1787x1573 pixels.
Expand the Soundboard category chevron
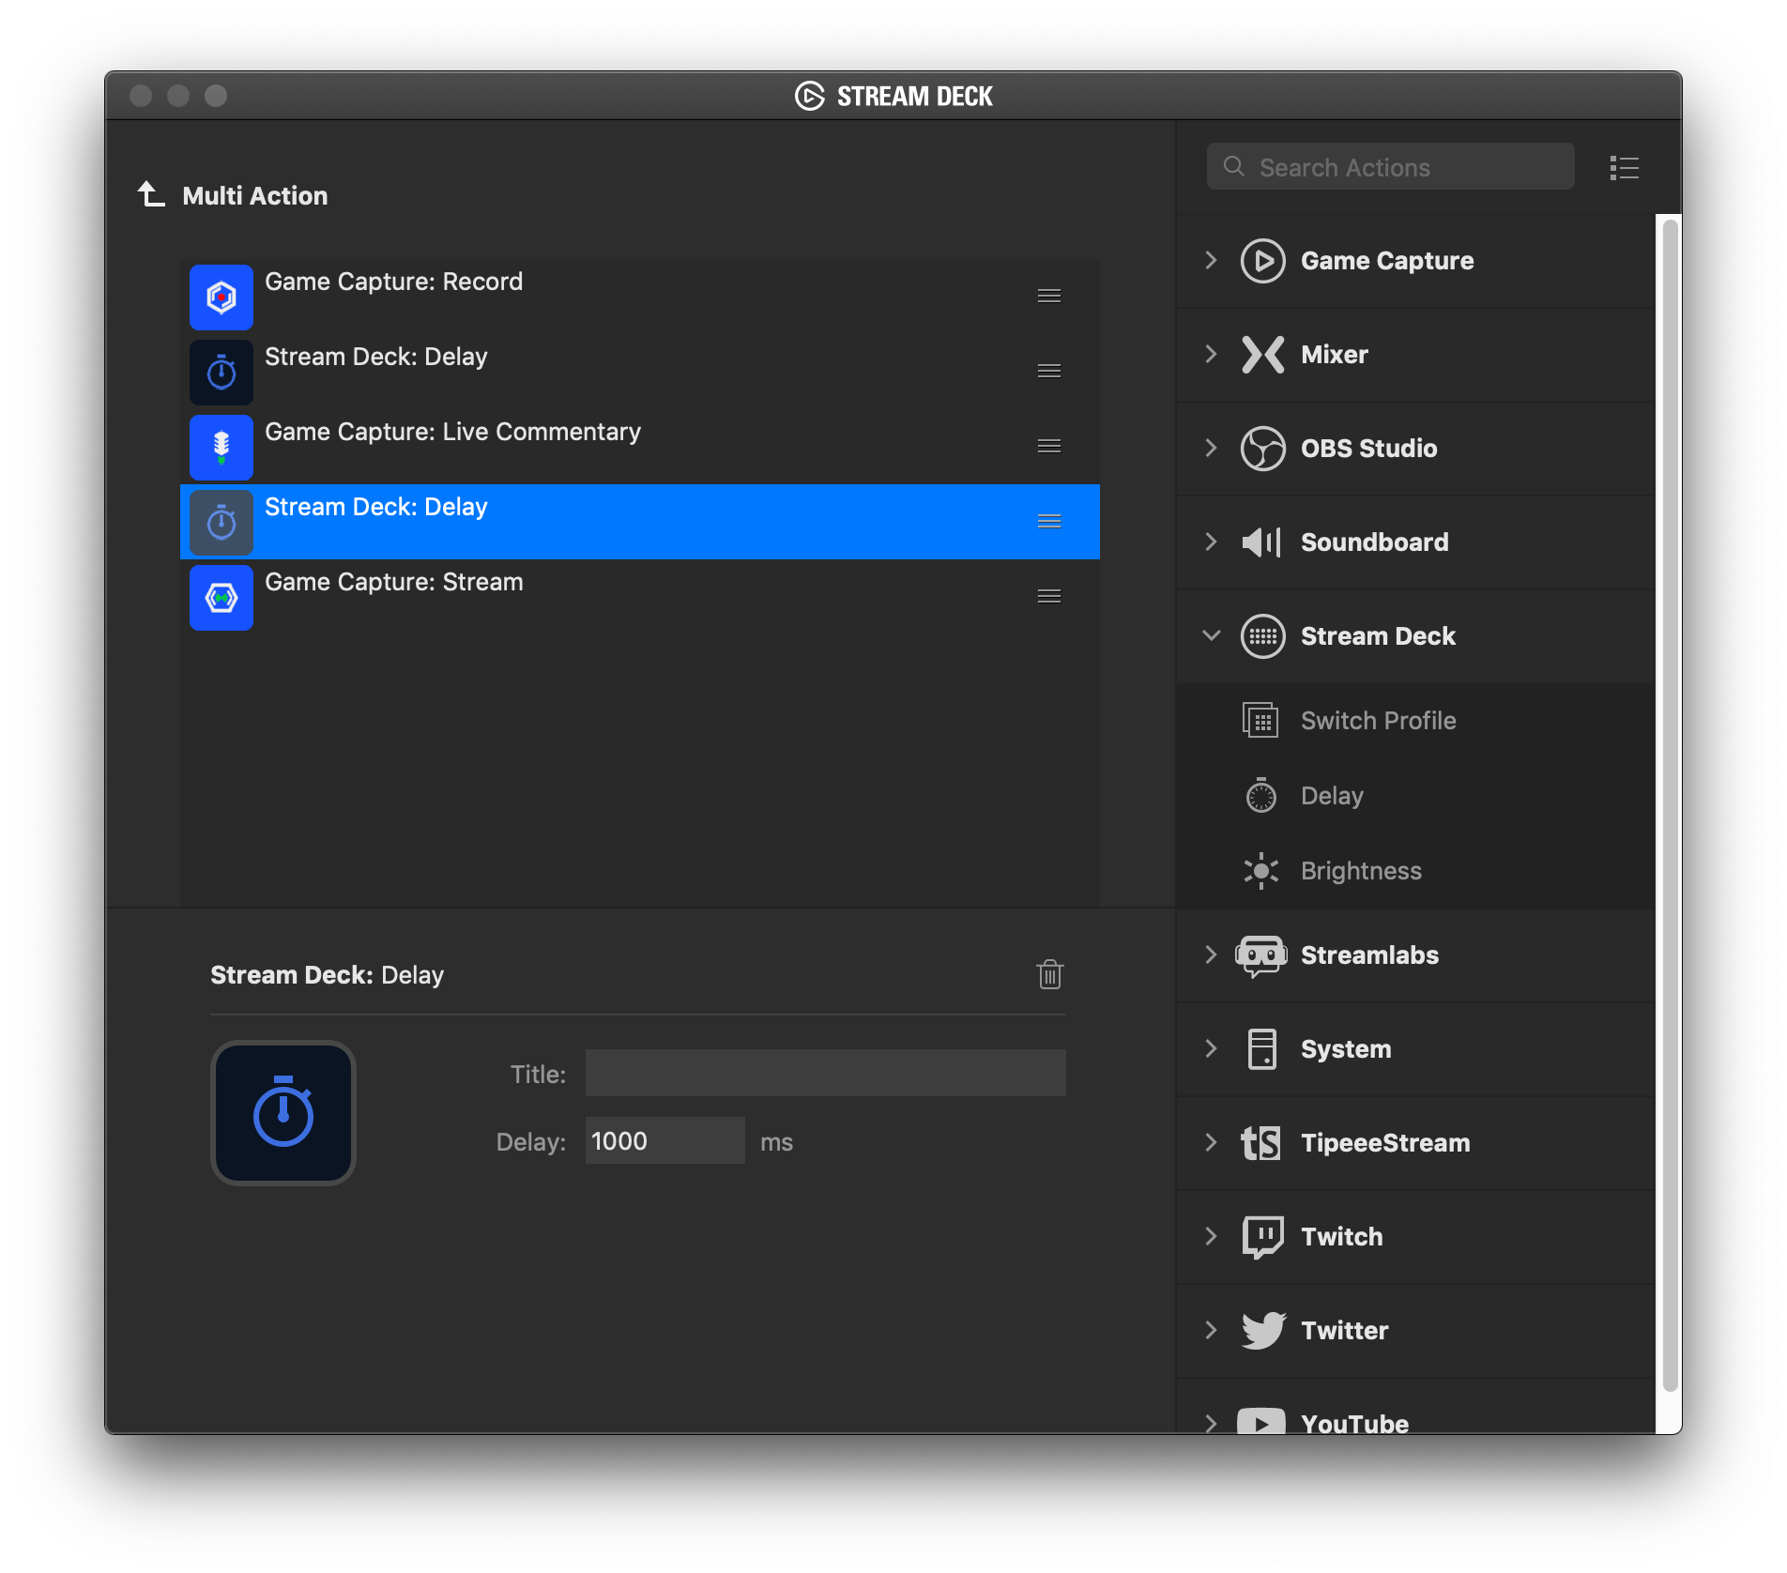click(1211, 542)
